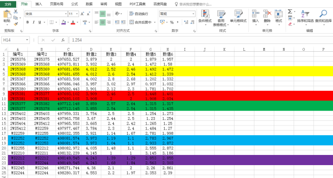The image size is (333, 178).
Task: Click the Copy icon
Action: click(x=16, y=18)
